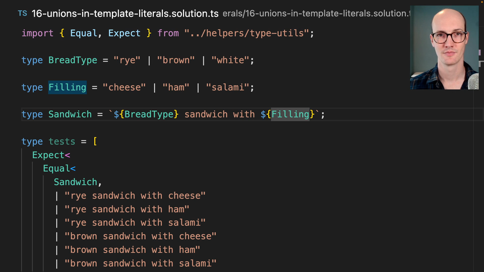
Task: Click the opening square bracket after tests
Action: (95, 142)
